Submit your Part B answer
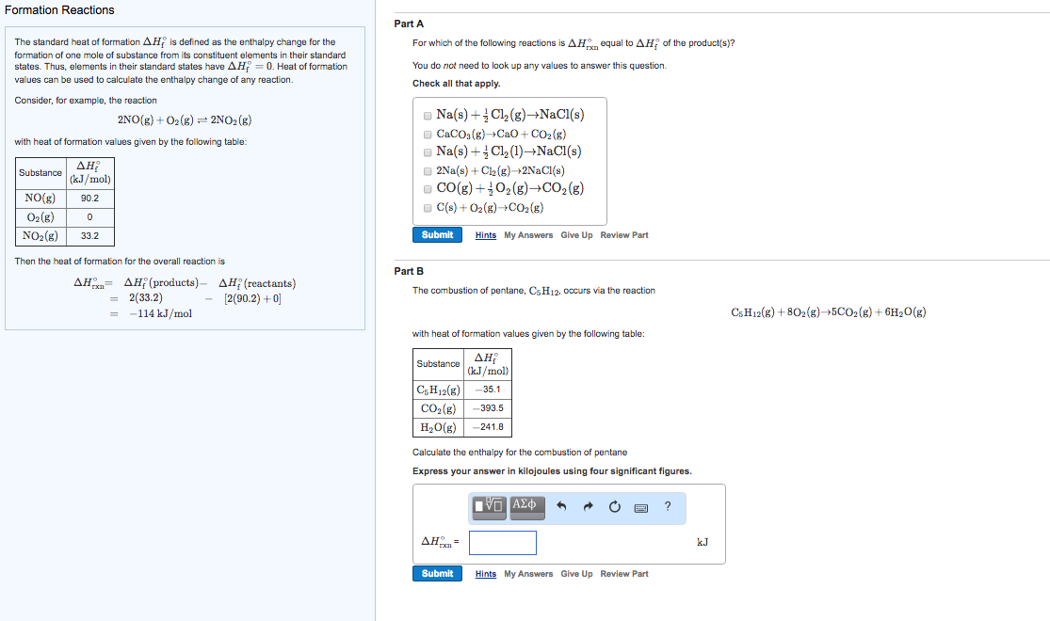1050x621 pixels. click(x=437, y=573)
